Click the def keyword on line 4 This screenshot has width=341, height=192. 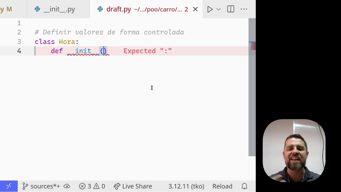[x=57, y=51]
